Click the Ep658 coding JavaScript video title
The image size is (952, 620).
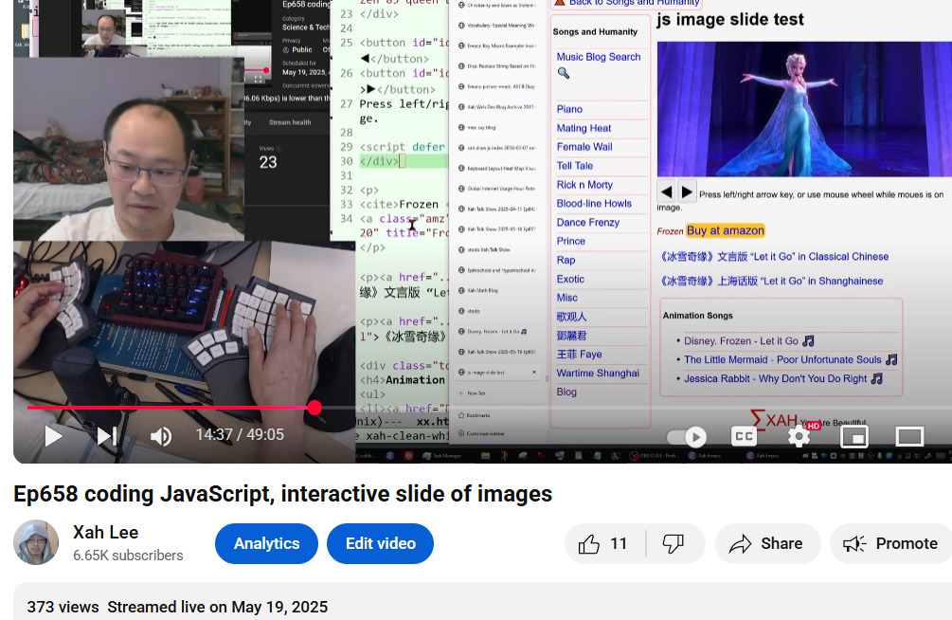tap(283, 494)
